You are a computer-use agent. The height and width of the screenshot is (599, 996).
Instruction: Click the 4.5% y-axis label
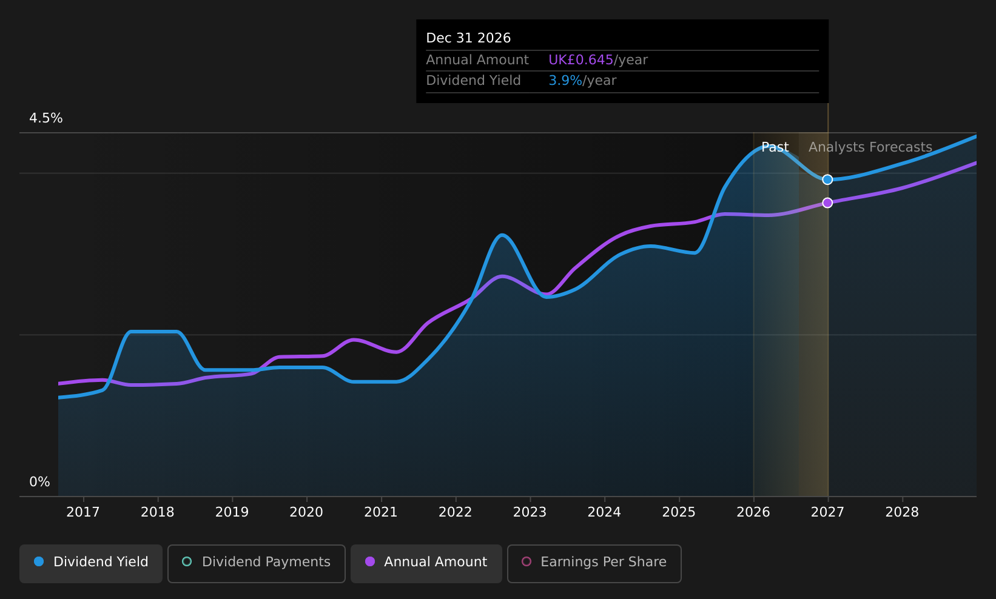[46, 118]
